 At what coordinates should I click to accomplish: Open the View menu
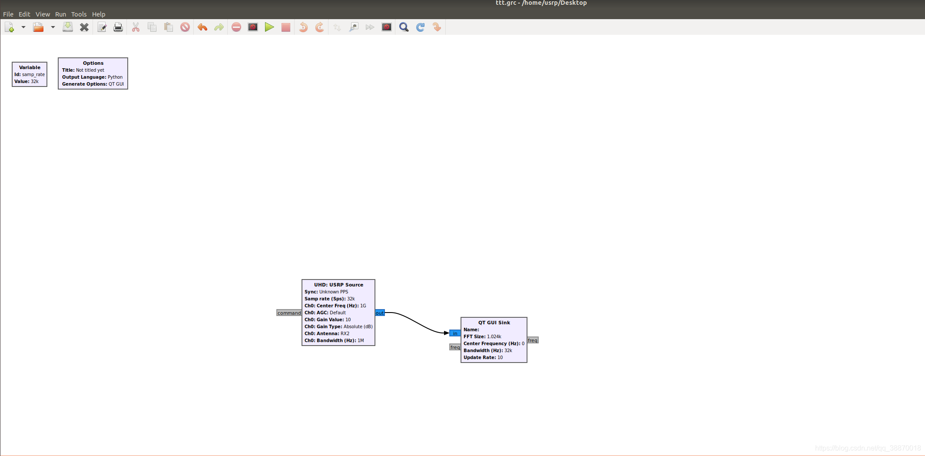(x=43, y=14)
